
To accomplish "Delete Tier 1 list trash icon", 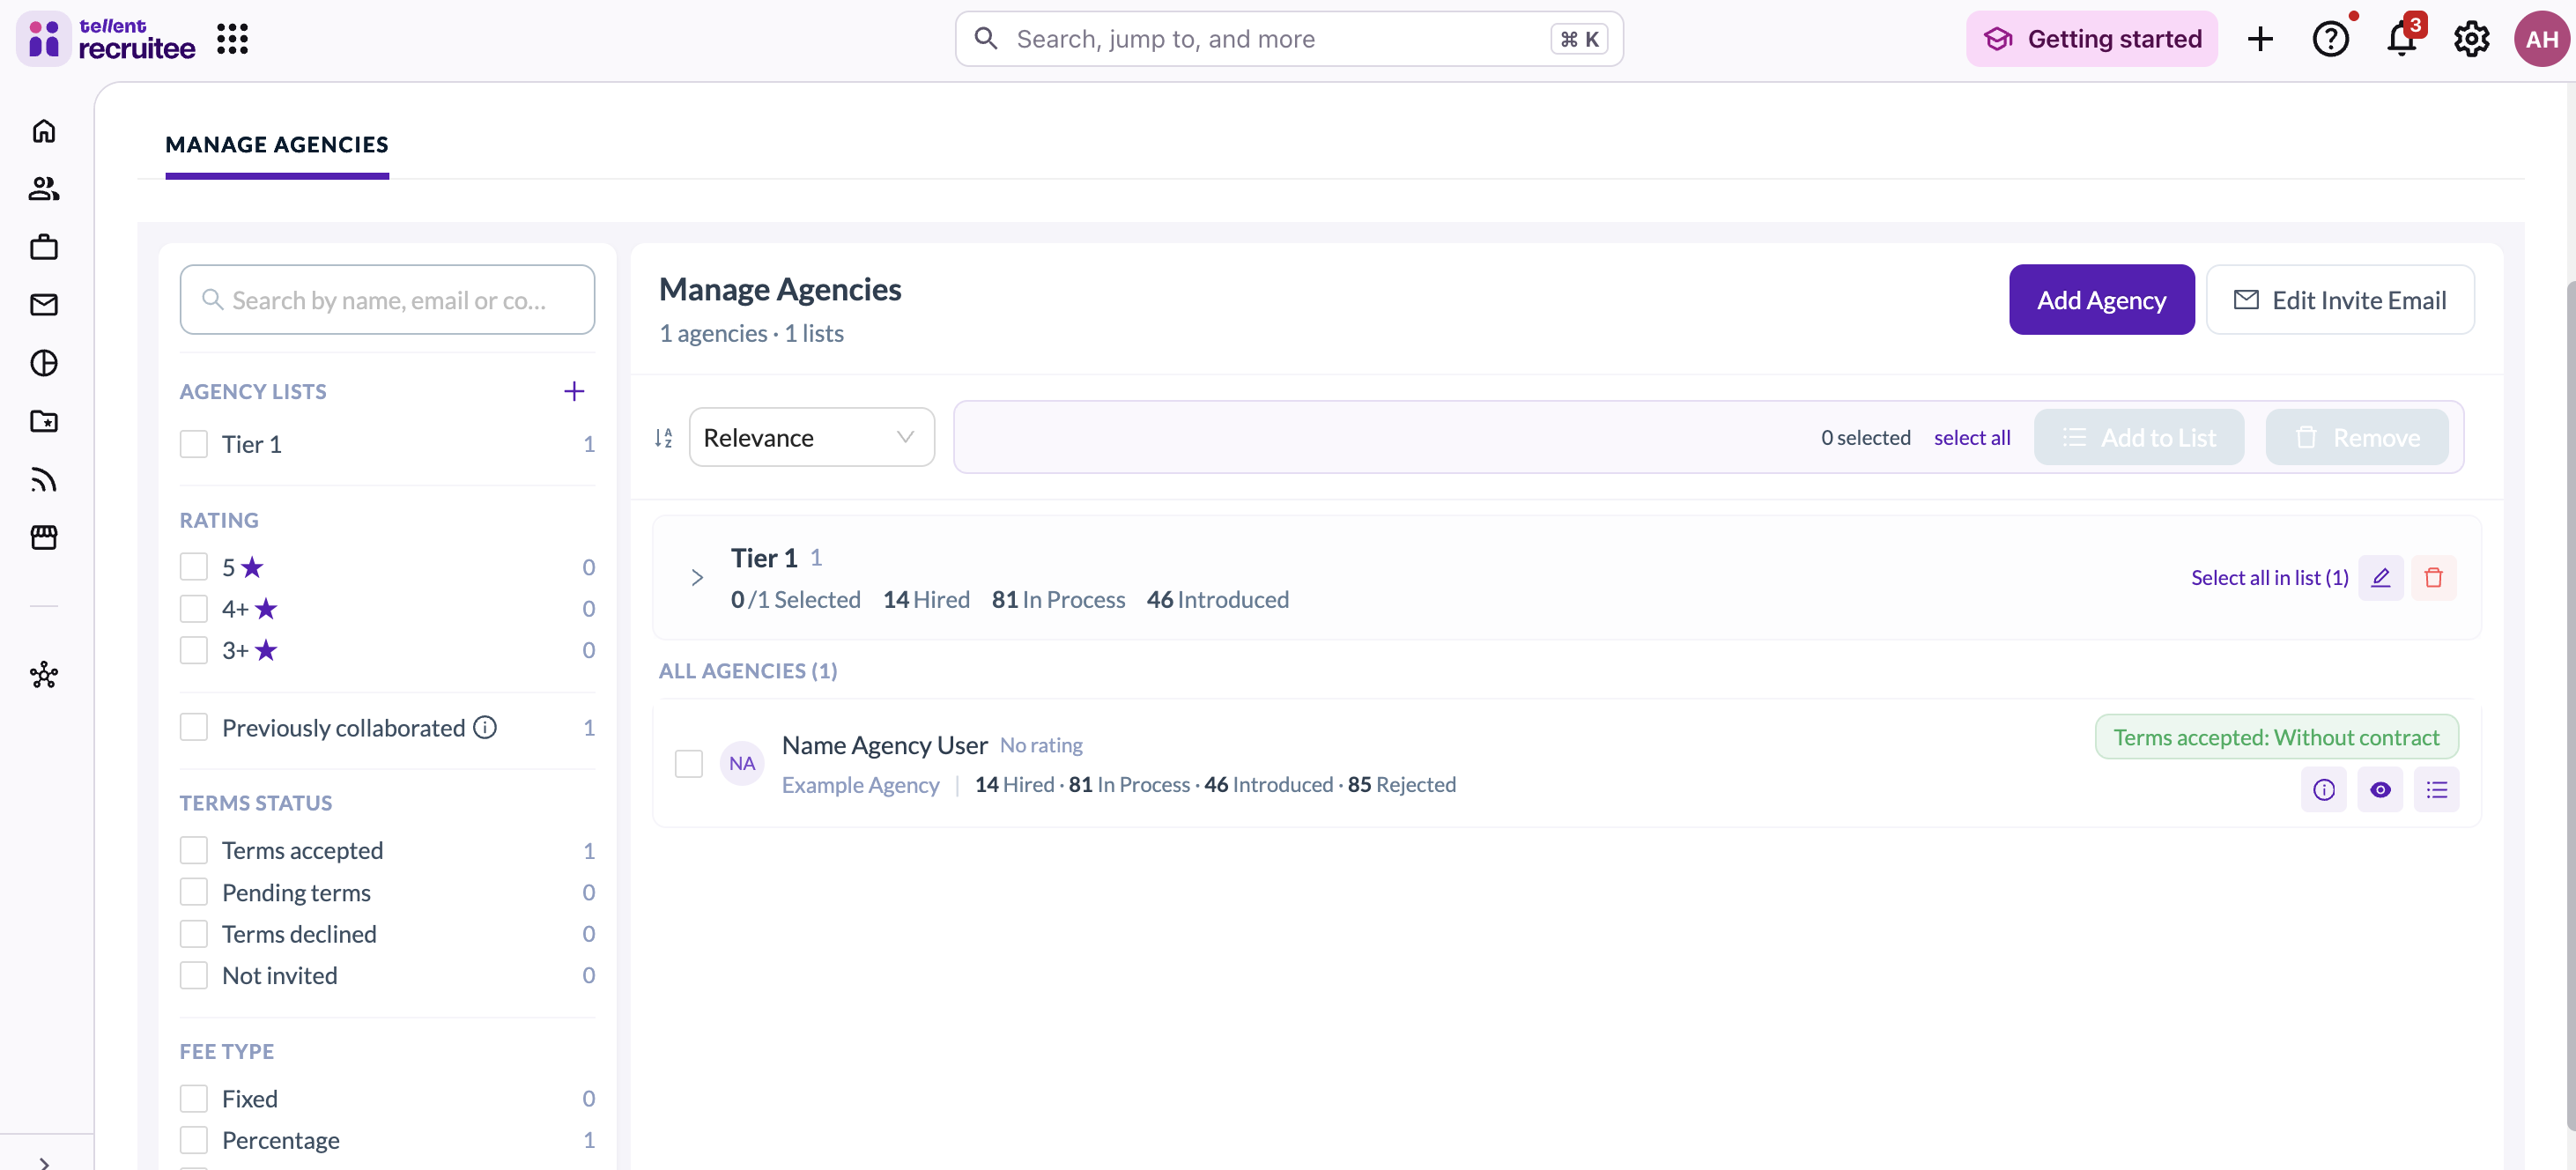I will point(2433,577).
